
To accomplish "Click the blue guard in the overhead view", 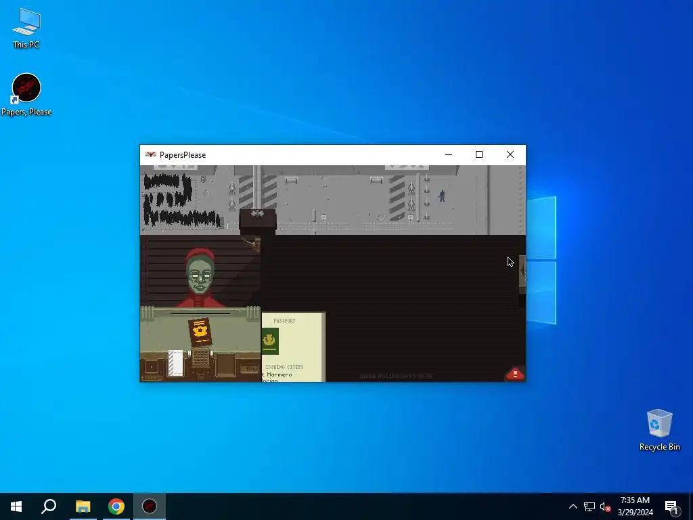I will (x=441, y=196).
